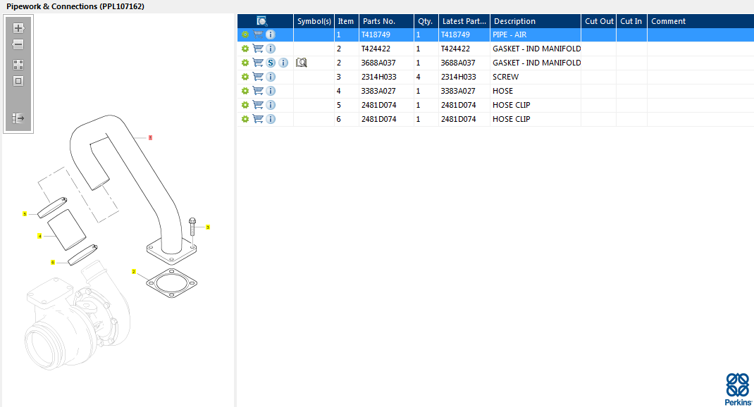The image size is (754, 407).
Task: Click callout label 2 on the gasket
Action: 134,271
